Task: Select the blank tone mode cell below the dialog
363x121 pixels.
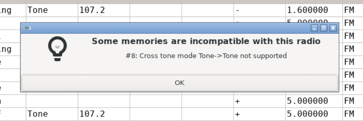Action: coord(52,101)
